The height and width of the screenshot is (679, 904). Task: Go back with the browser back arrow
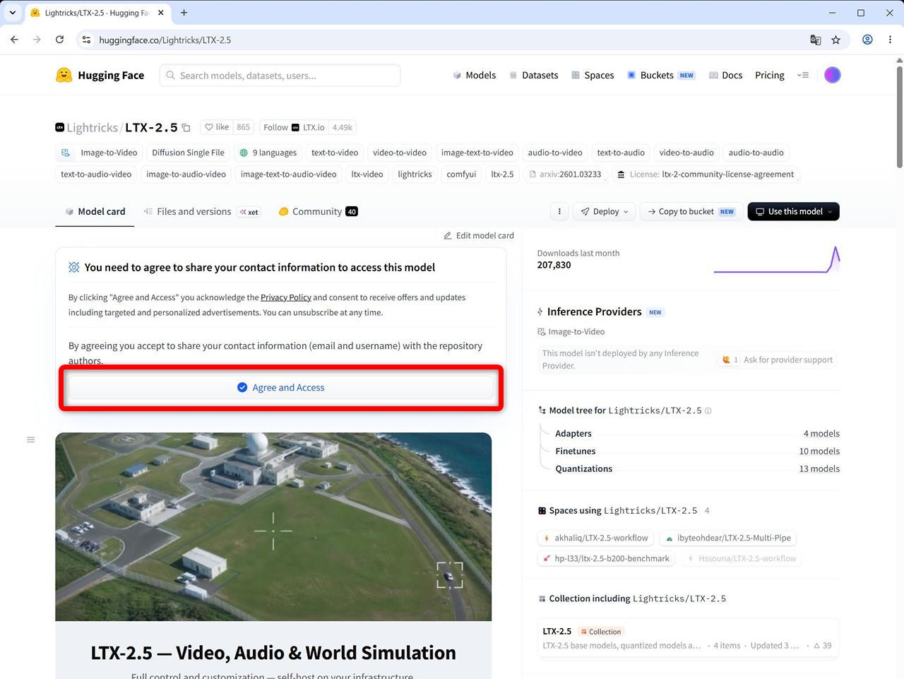[x=14, y=40]
